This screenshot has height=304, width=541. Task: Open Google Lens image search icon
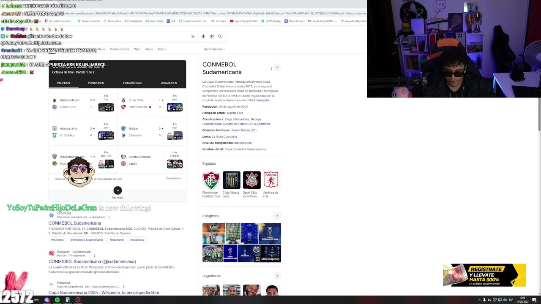click(x=212, y=36)
